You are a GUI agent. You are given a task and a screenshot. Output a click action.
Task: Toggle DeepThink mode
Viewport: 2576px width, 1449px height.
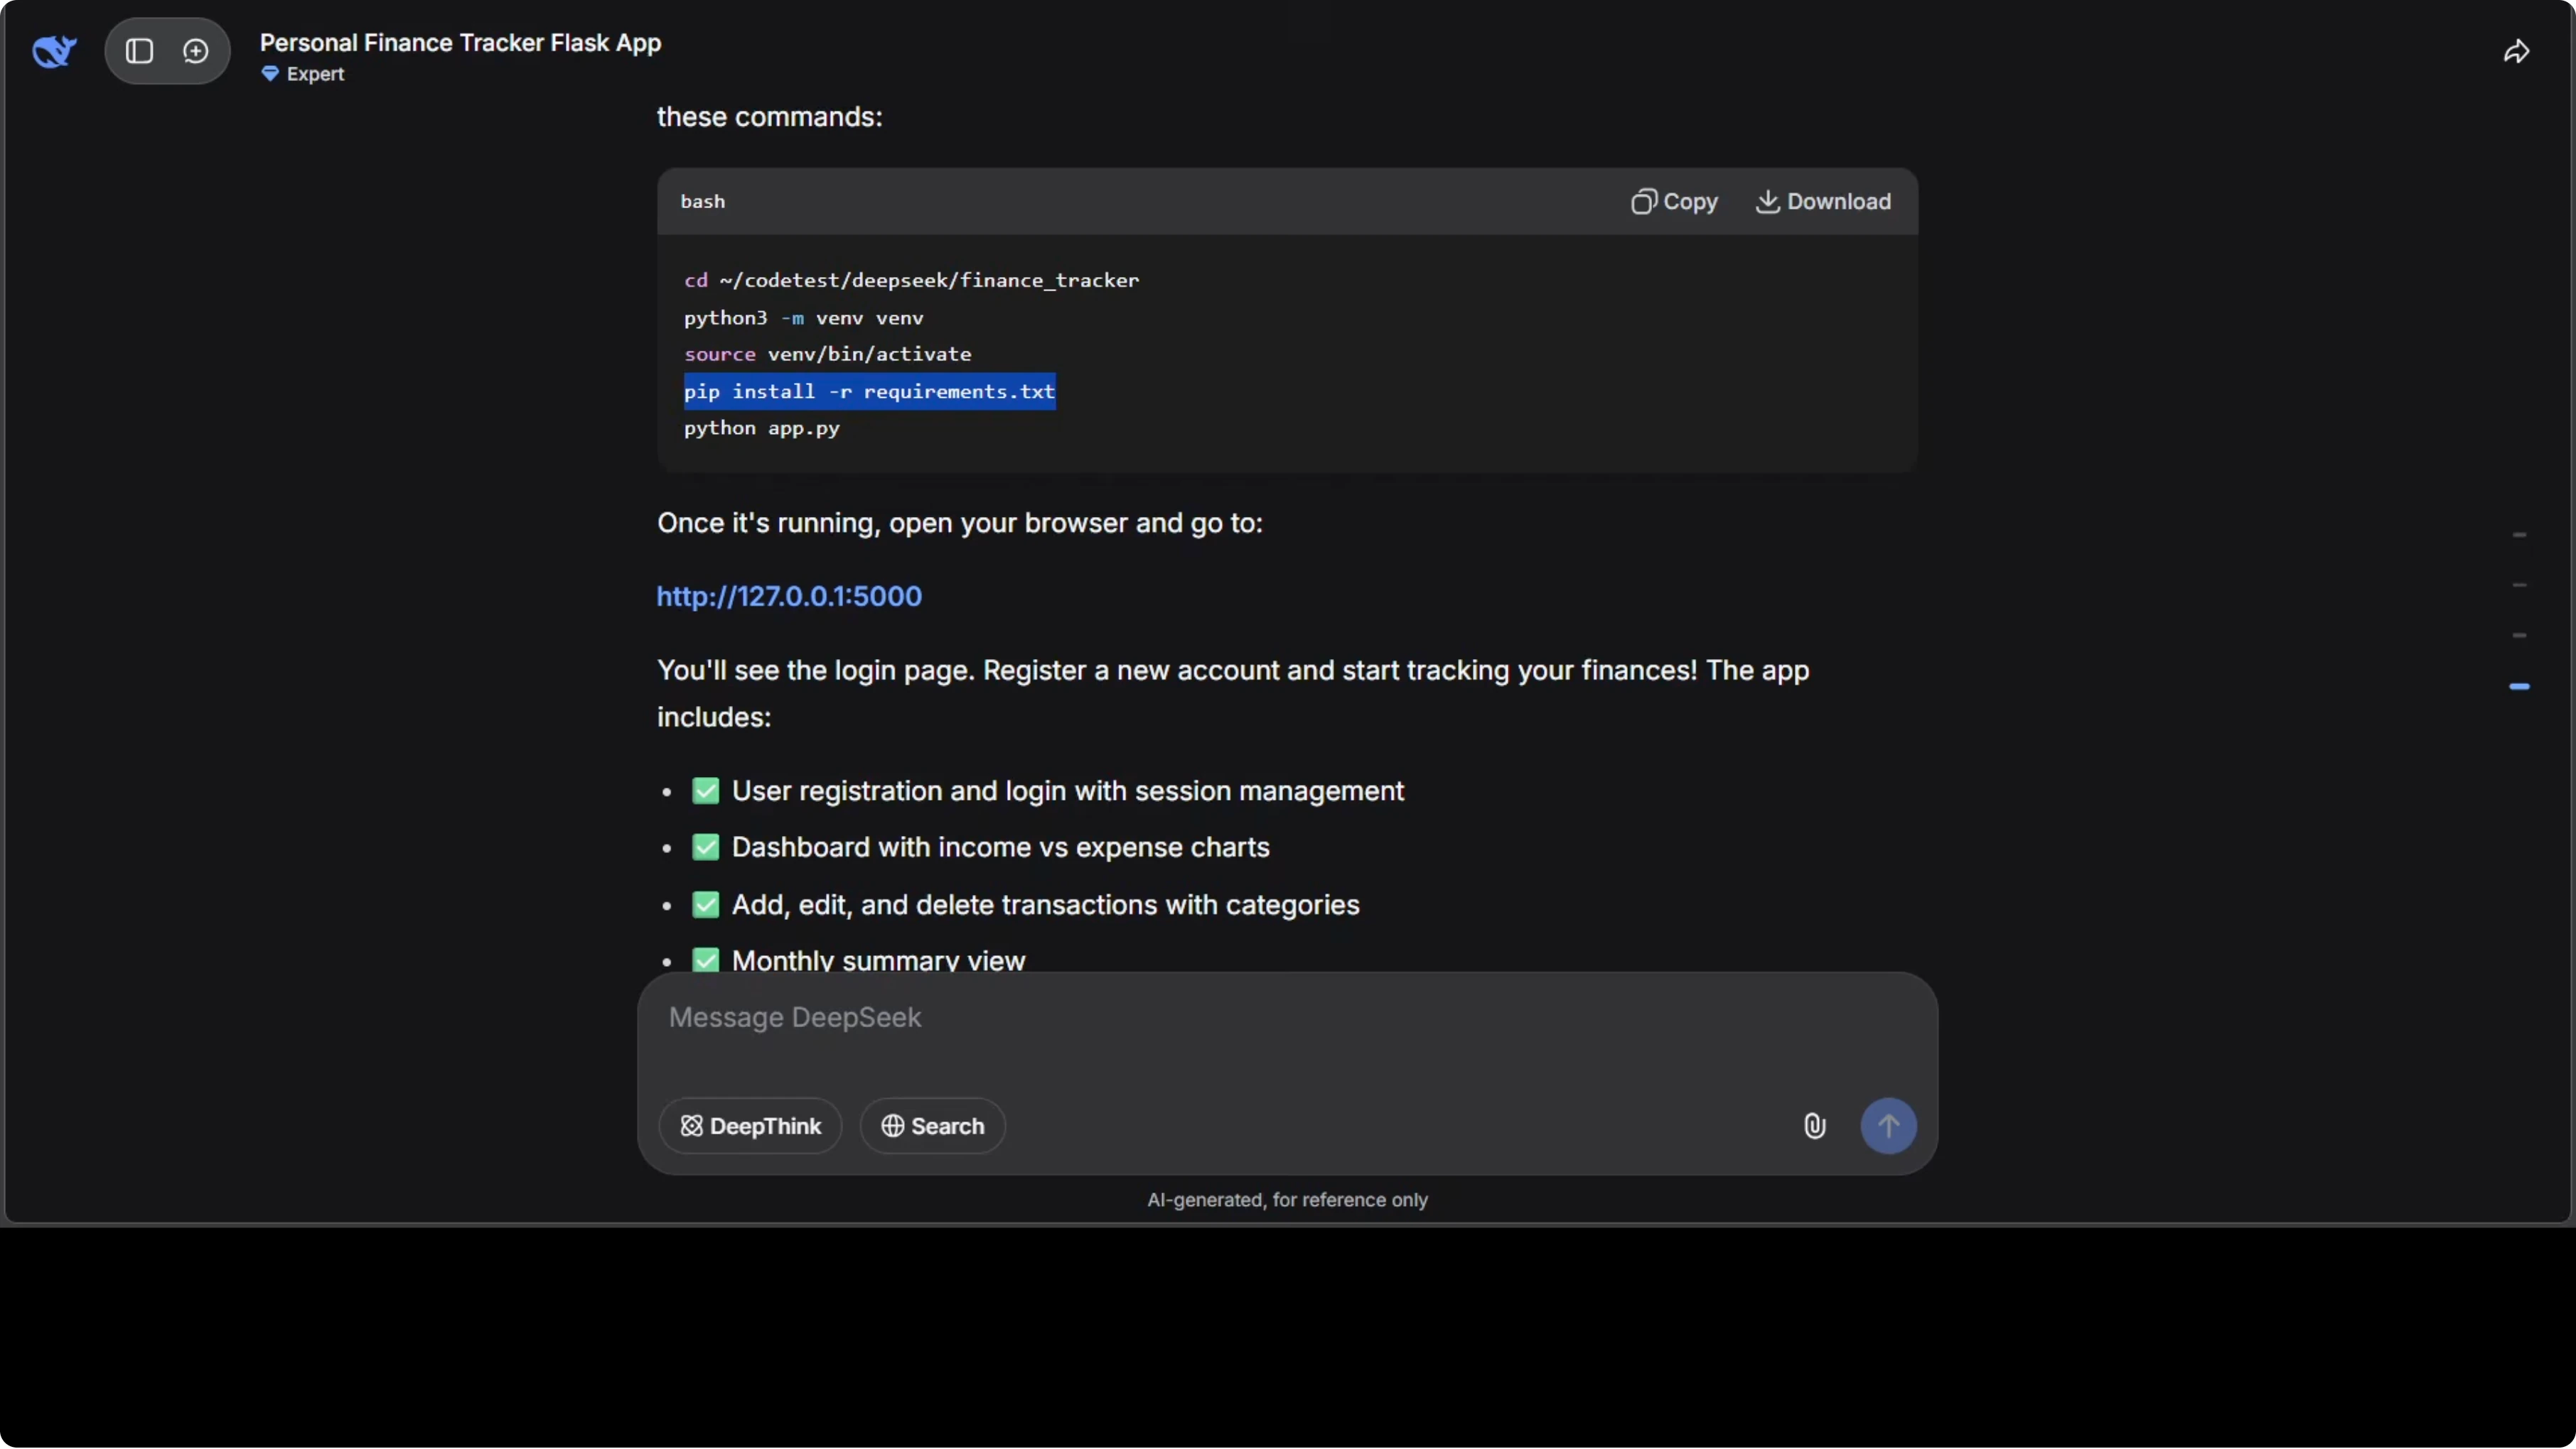tap(750, 1127)
